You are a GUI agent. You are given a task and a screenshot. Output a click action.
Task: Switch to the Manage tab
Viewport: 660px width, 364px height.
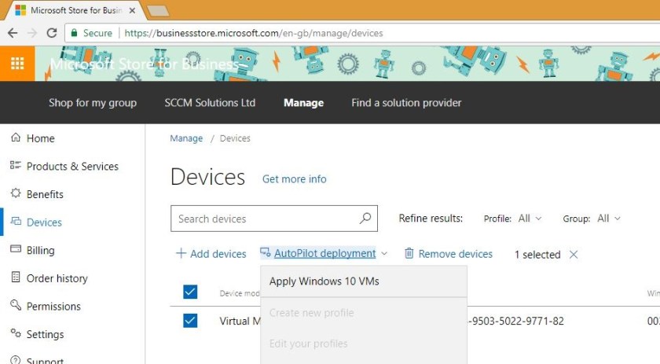click(x=303, y=103)
